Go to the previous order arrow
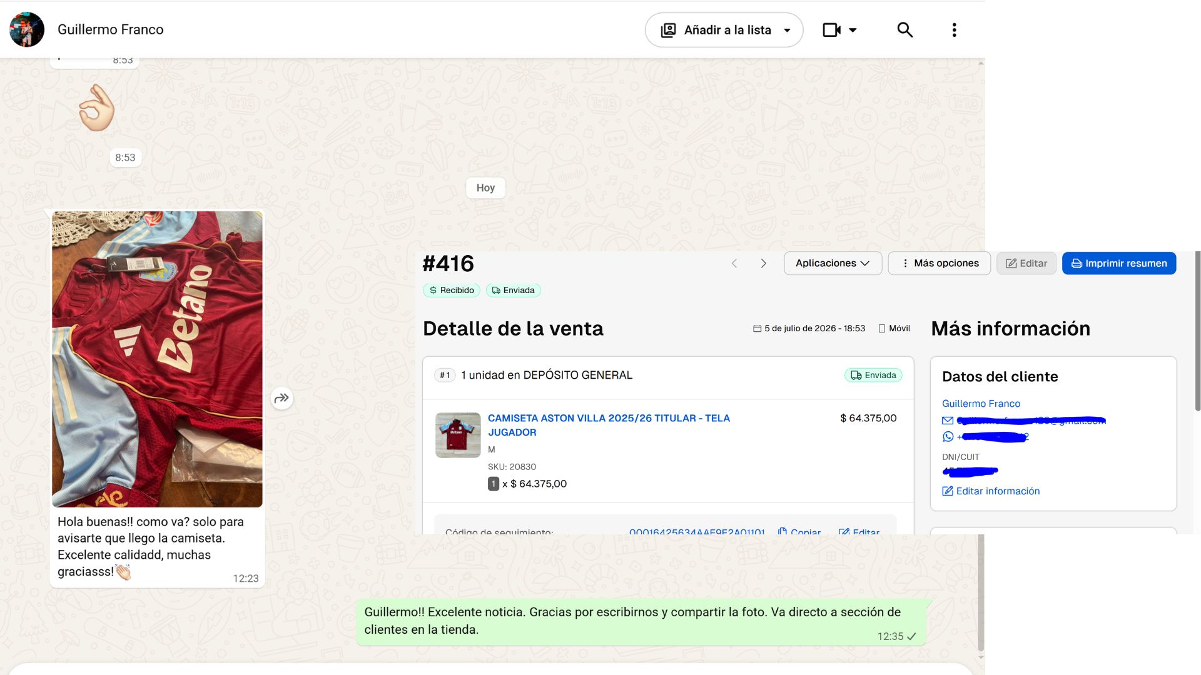The height and width of the screenshot is (675, 1201). pos(734,264)
